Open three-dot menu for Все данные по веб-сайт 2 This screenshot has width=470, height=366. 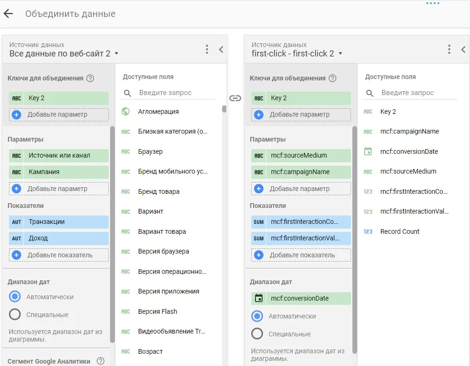(207, 49)
